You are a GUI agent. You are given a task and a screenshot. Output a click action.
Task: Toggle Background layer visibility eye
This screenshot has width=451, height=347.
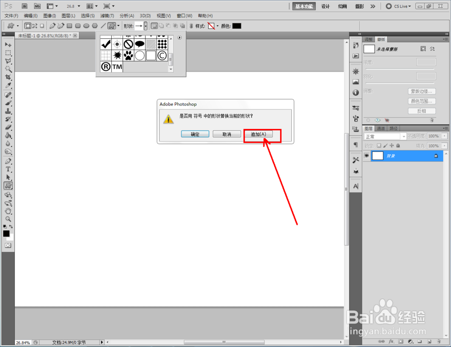tap(366, 155)
